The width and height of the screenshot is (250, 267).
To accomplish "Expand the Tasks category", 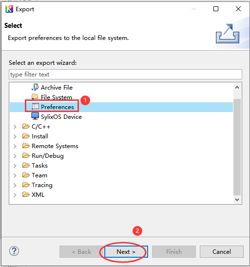I will pyautogui.click(x=15, y=166).
